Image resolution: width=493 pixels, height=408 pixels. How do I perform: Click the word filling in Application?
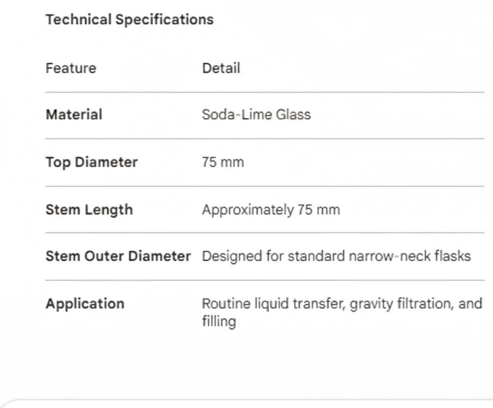[x=219, y=321]
